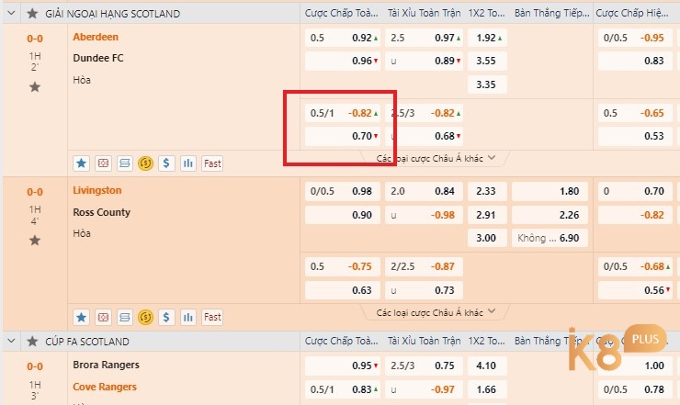The height and width of the screenshot is (405, 680).
Task: Click the dollar sign icon in Livingston row
Action: point(166,317)
